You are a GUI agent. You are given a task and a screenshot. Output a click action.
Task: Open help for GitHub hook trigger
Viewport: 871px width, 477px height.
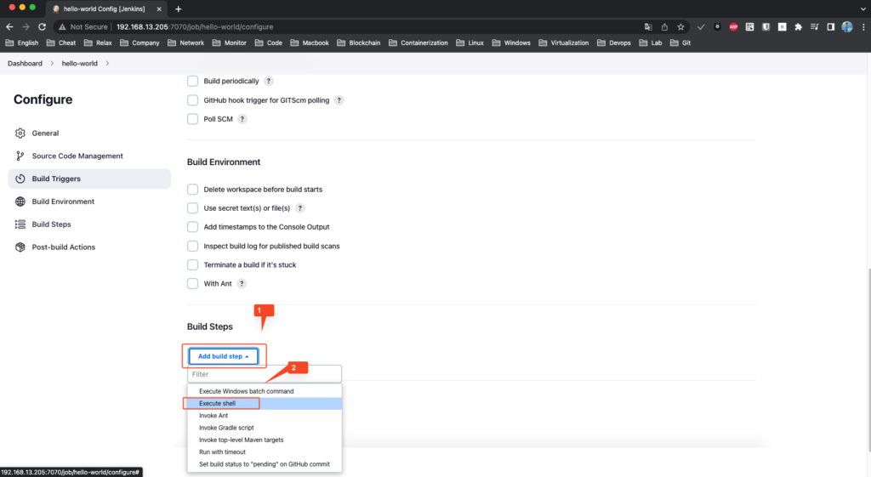(339, 100)
